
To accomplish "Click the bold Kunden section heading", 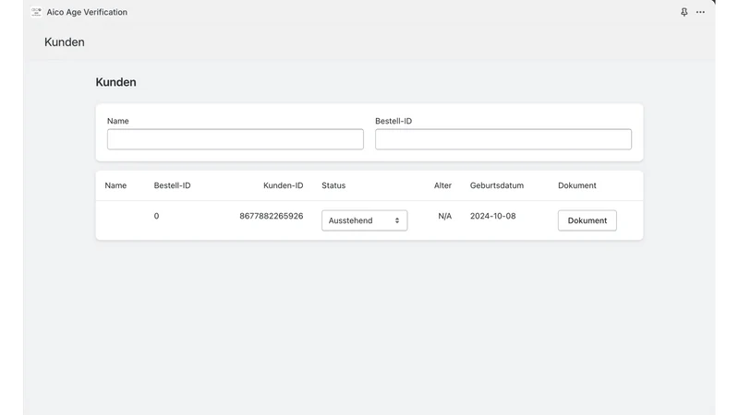I will [x=116, y=82].
